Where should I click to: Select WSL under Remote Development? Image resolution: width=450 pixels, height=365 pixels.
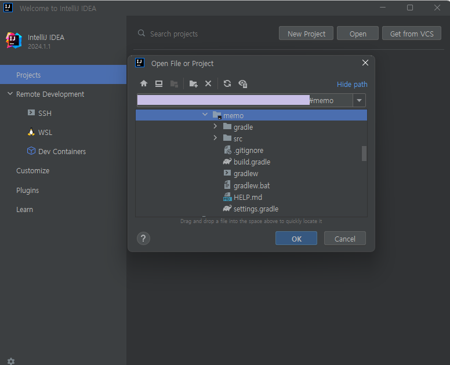(x=45, y=133)
